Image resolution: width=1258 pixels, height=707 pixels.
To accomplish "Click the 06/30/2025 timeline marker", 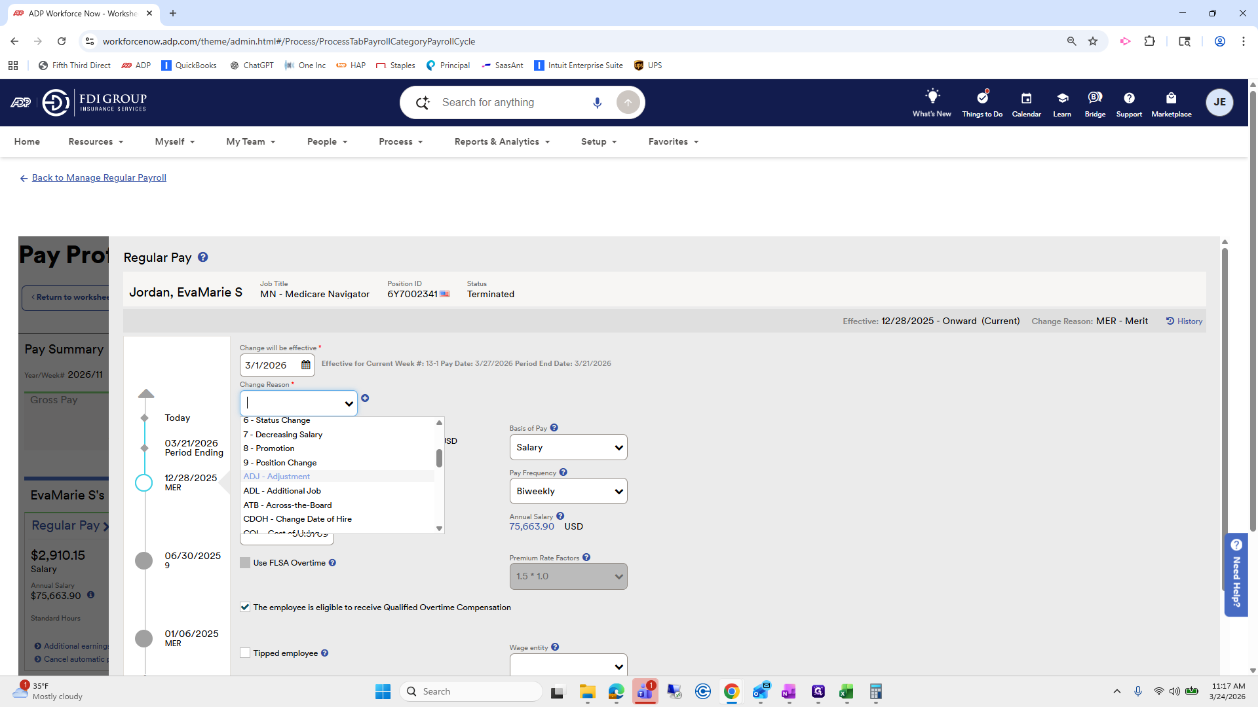I will (x=143, y=560).
